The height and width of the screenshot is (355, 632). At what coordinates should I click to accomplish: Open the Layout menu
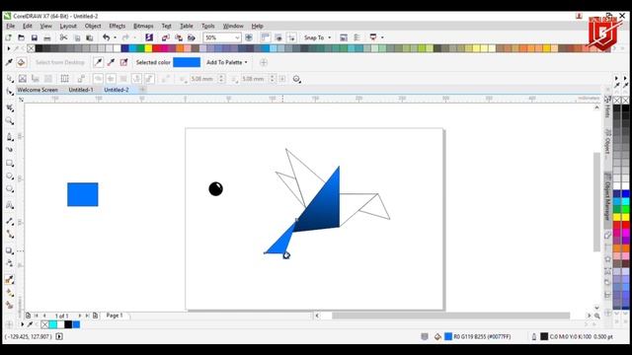click(x=68, y=26)
